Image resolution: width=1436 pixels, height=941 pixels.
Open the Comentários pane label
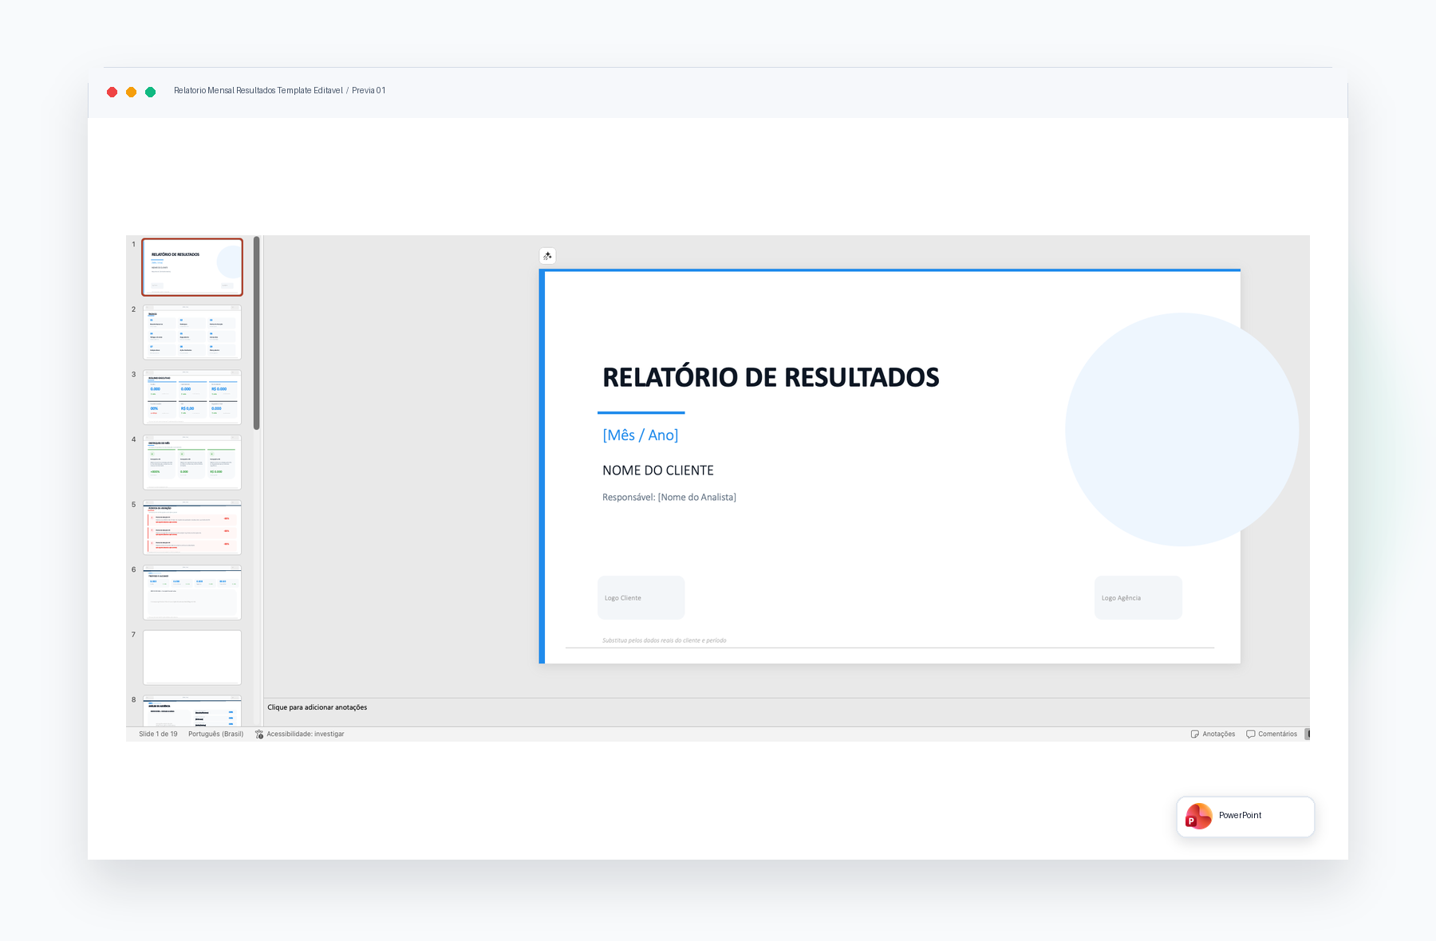click(x=1277, y=734)
